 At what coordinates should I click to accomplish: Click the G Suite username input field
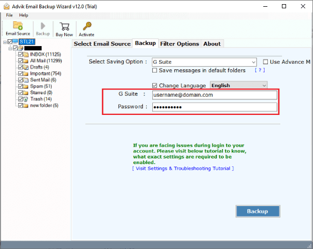coord(215,95)
